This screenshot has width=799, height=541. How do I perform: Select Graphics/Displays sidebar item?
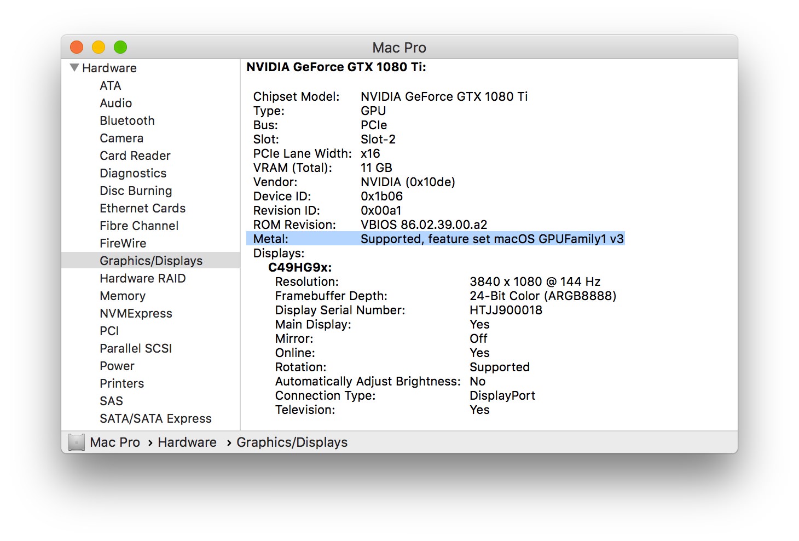coord(150,260)
